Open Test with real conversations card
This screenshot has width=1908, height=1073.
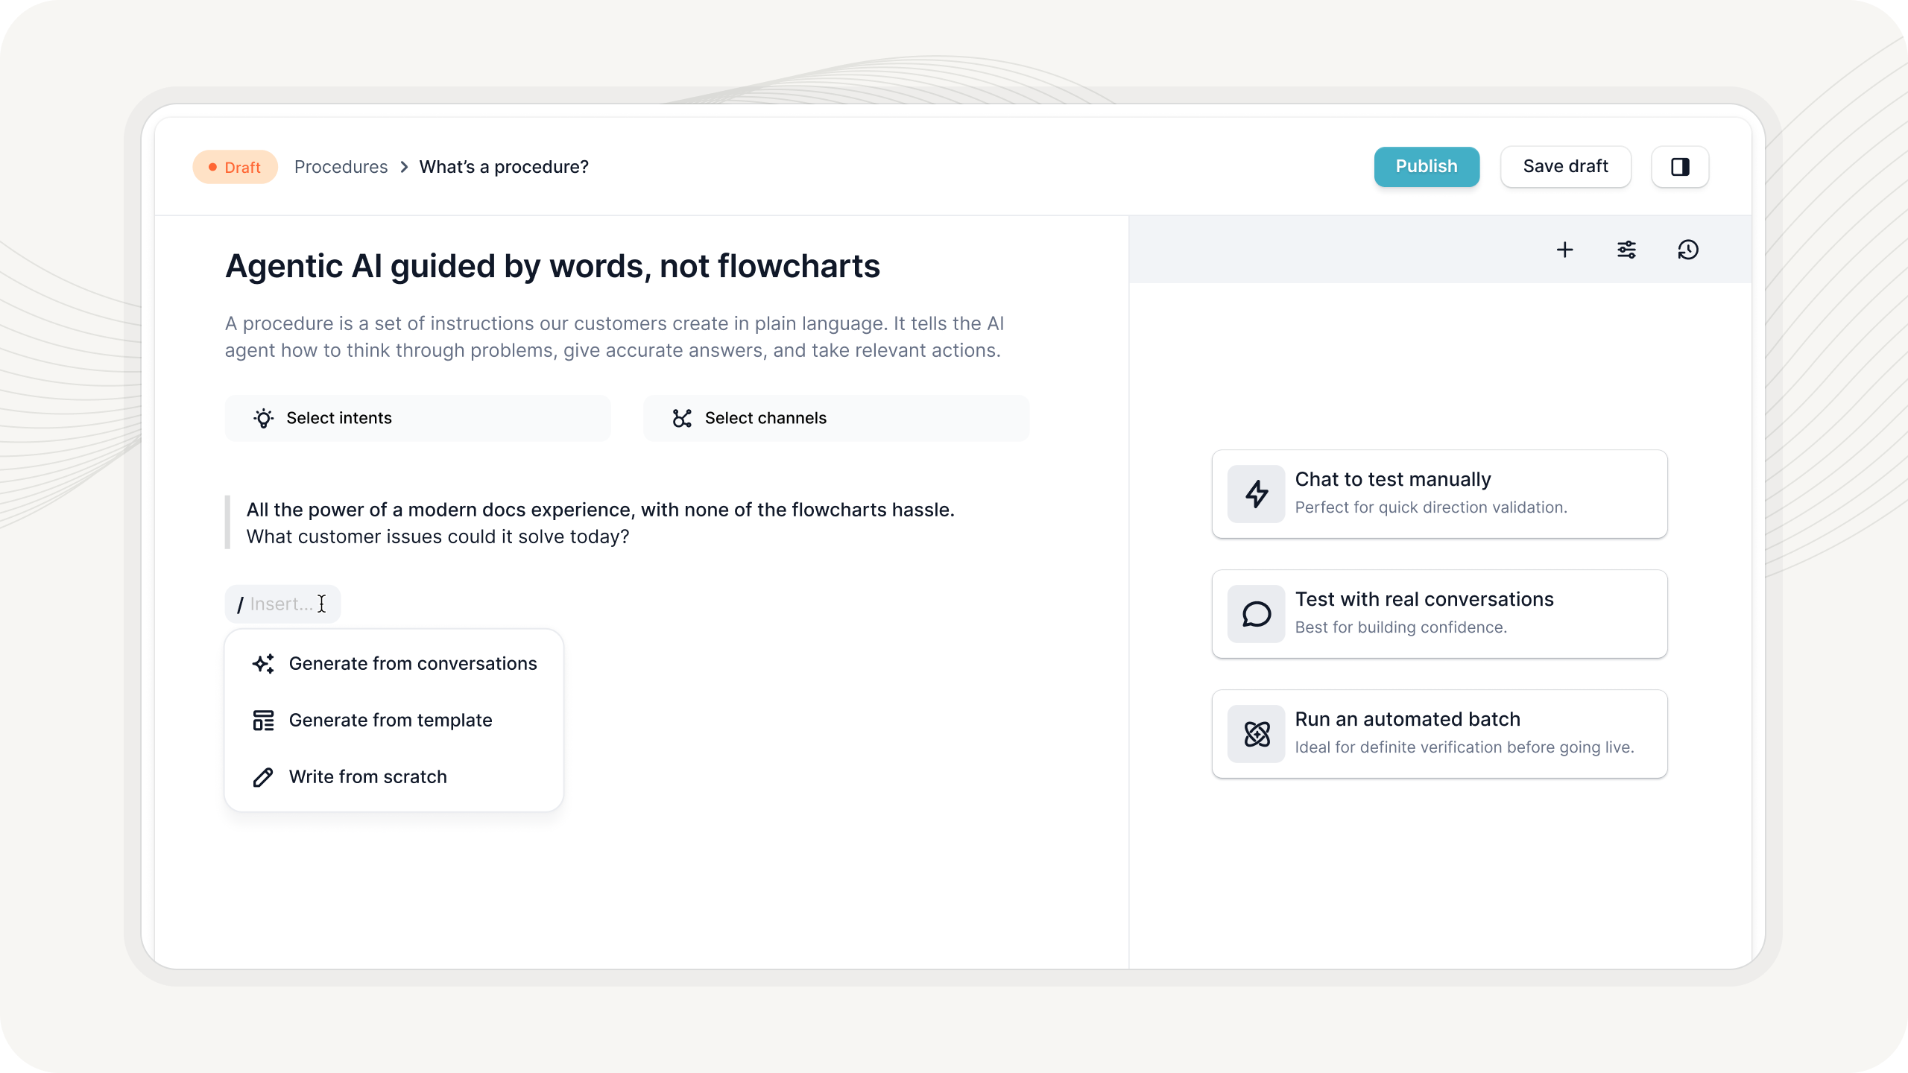1439,614
